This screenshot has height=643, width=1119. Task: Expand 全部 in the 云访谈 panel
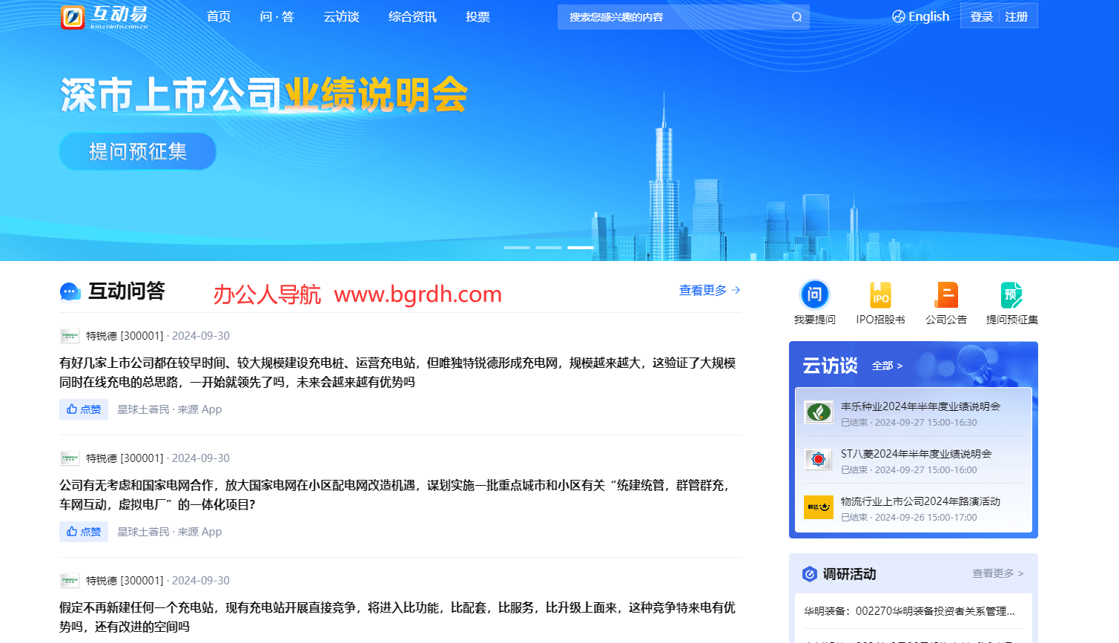pyautogui.click(x=887, y=366)
